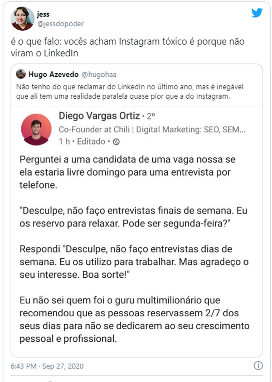The height and width of the screenshot is (382, 272).
Task: Click the Twitter bird logo
Action: (x=257, y=13)
